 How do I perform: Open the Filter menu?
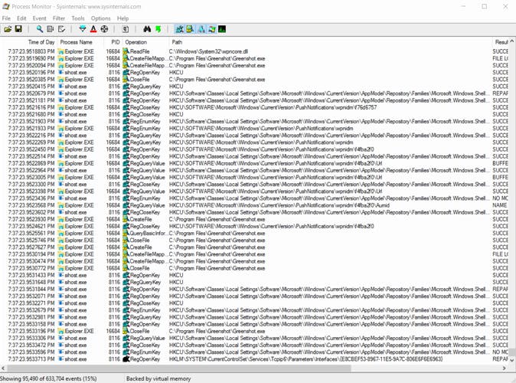pyautogui.click(x=59, y=18)
